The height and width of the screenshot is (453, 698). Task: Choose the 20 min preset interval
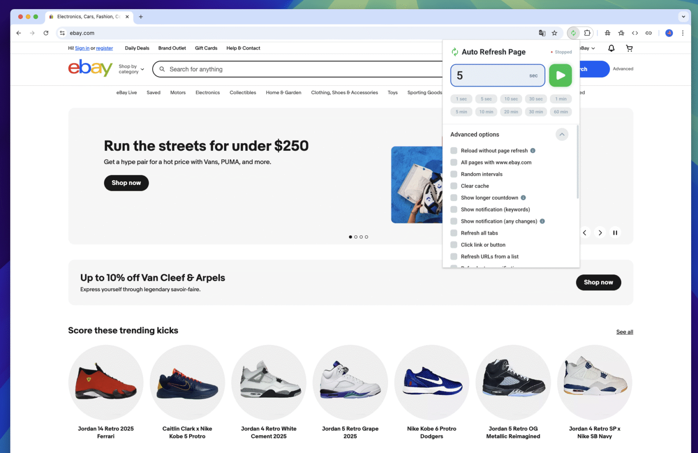(511, 112)
